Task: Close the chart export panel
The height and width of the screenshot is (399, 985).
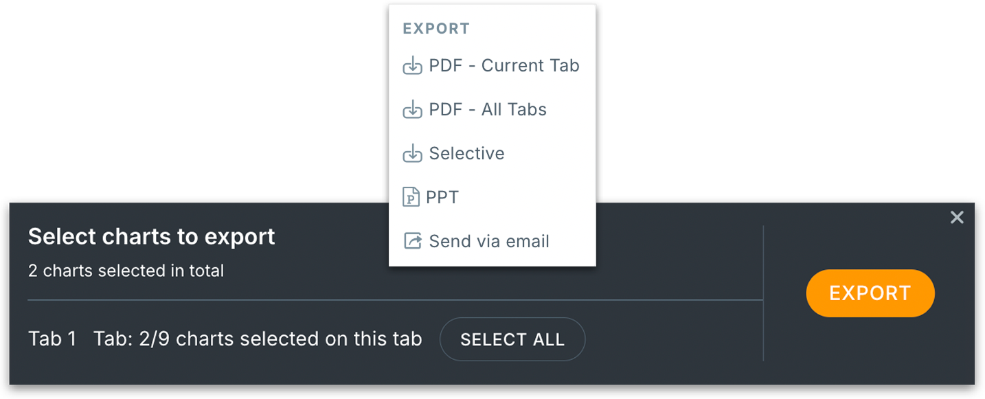Action: pyautogui.click(x=957, y=218)
